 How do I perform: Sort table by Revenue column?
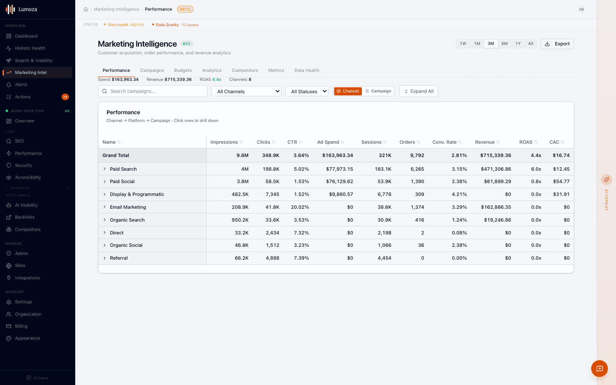coord(487,142)
